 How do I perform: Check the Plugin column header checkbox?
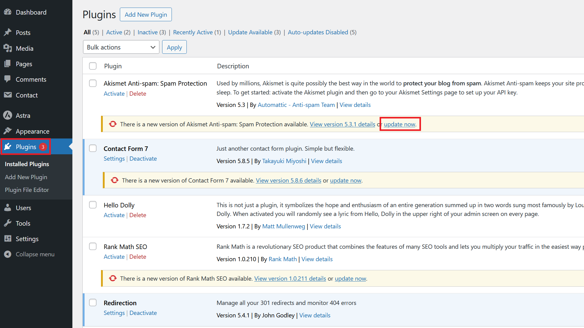[x=93, y=66]
